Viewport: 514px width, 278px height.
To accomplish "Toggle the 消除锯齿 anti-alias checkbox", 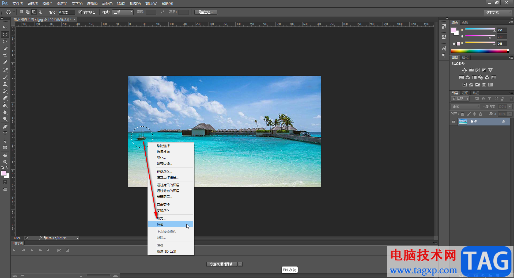I will [80, 12].
